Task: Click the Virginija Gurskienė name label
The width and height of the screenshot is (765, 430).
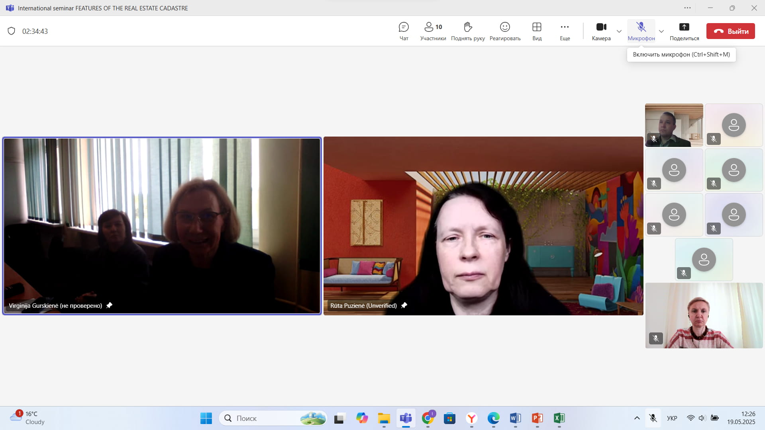Action: tap(55, 305)
